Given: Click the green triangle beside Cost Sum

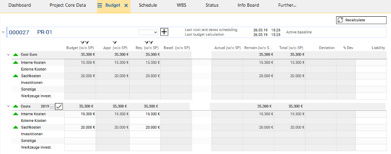Looking at the screenshot, I should (16, 55).
